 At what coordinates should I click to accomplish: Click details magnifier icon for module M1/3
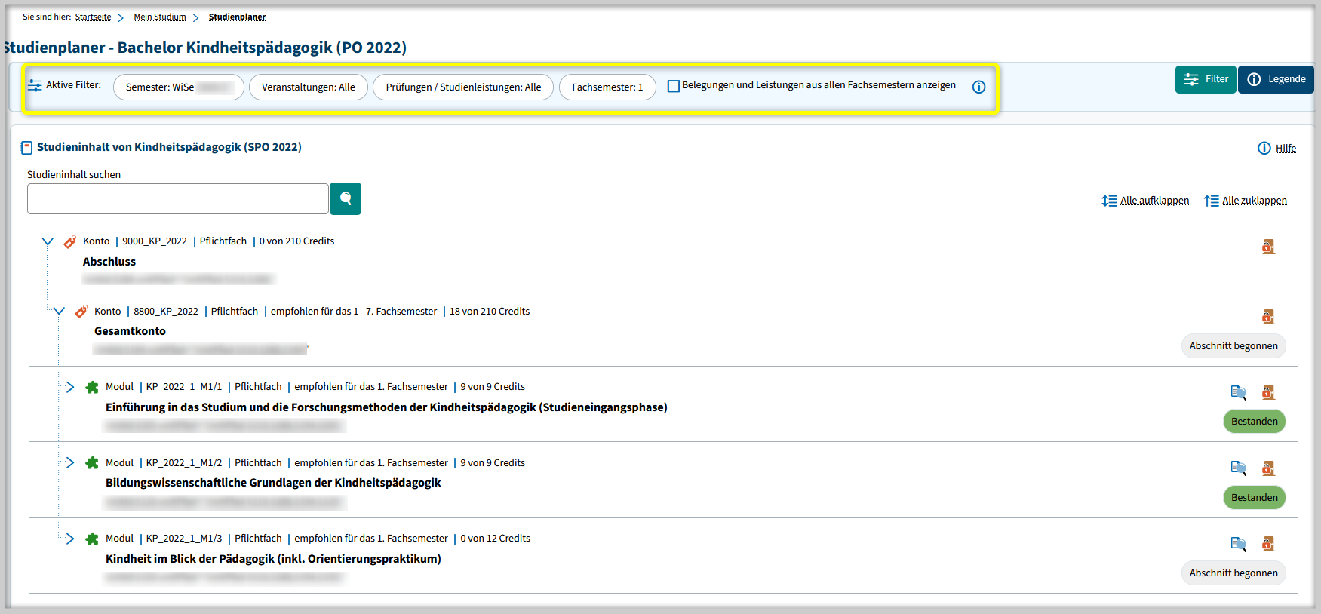[1239, 544]
